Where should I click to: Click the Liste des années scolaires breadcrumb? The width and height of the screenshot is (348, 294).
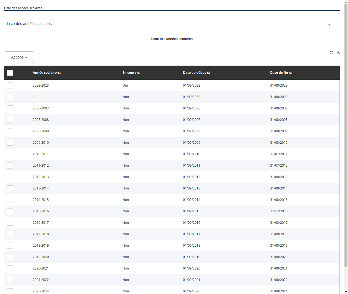[23, 8]
